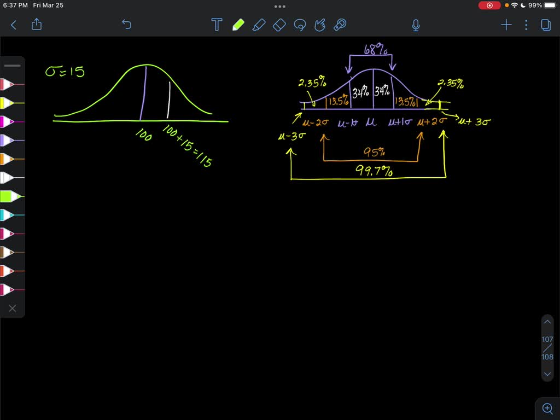The height and width of the screenshot is (420, 560).
Task: Select the Text tool
Action: (217, 25)
